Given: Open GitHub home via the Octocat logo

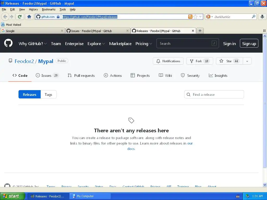Looking at the screenshot, I should [x=8, y=43].
